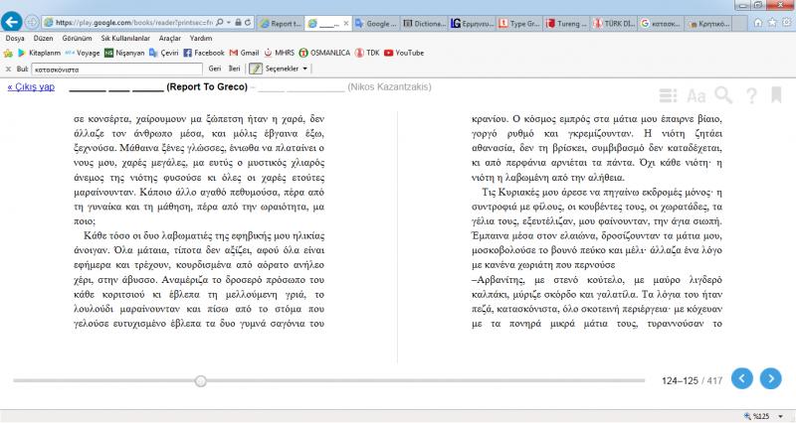Screen dimensions: 796x423
Task: Open the Dosya menu
Action: point(15,38)
